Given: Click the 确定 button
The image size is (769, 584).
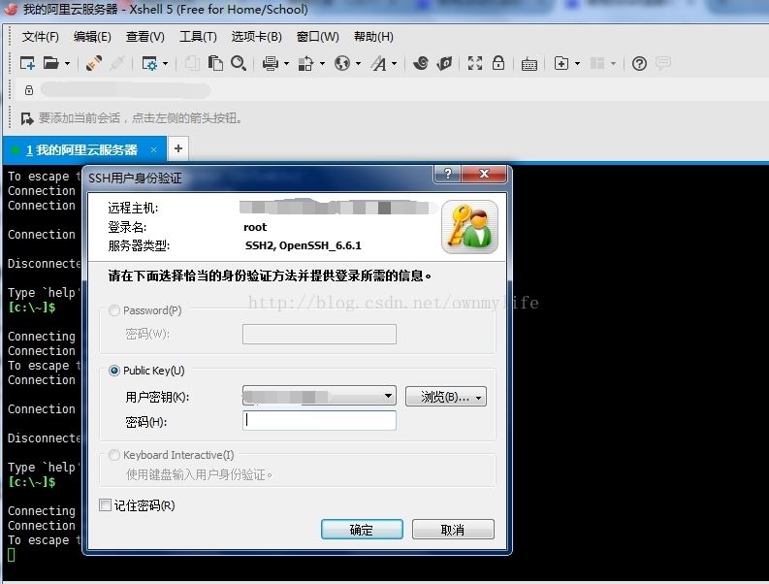Looking at the screenshot, I should (362, 530).
